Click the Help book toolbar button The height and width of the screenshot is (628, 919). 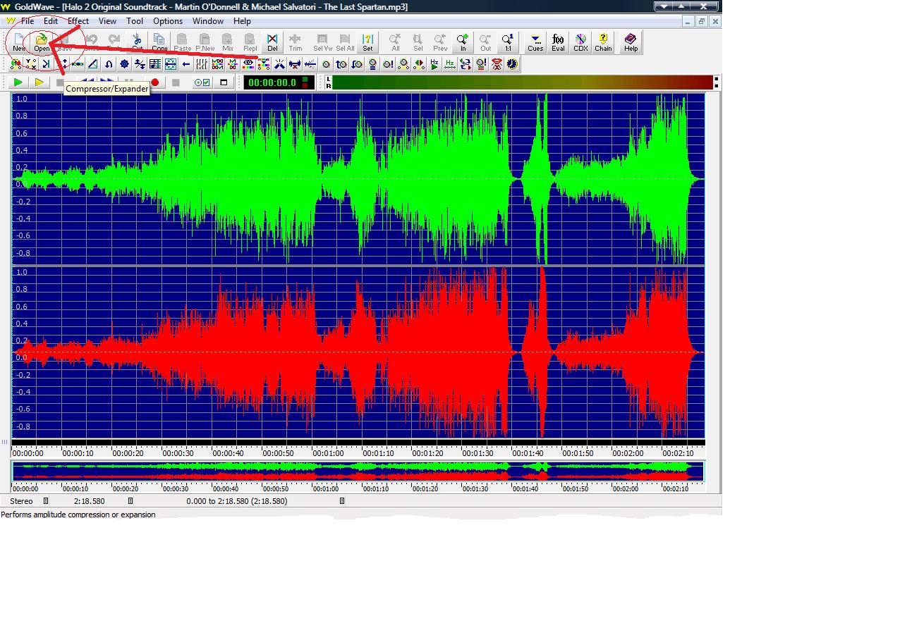631,42
